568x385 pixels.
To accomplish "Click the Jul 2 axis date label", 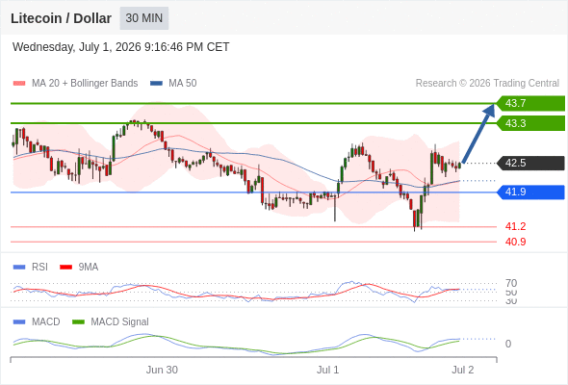I will [x=463, y=370].
